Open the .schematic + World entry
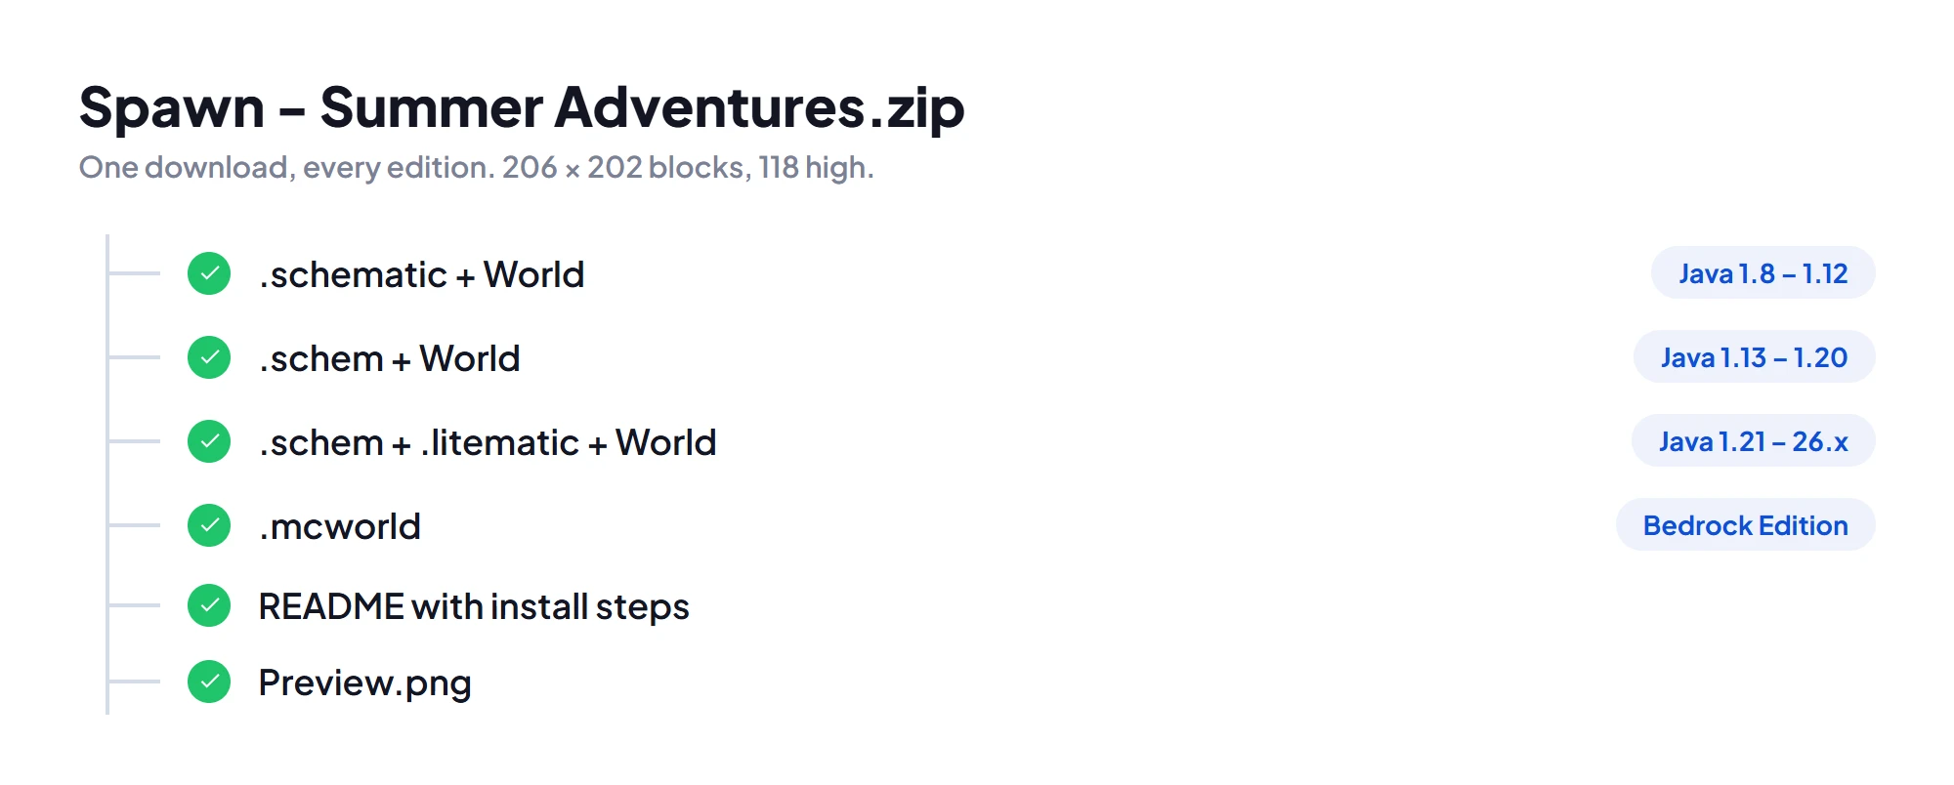 421,274
